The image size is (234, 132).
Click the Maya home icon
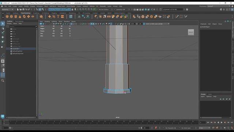[2, 6]
